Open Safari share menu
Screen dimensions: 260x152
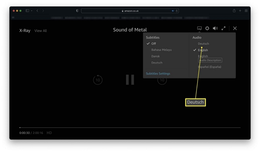[234, 11]
